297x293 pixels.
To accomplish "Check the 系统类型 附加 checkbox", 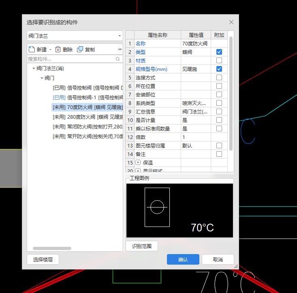I will 219,103.
